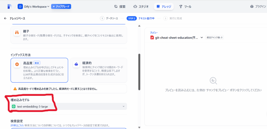
Task: Select the 経済的 index method option
Action: pyautogui.click(x=98, y=70)
